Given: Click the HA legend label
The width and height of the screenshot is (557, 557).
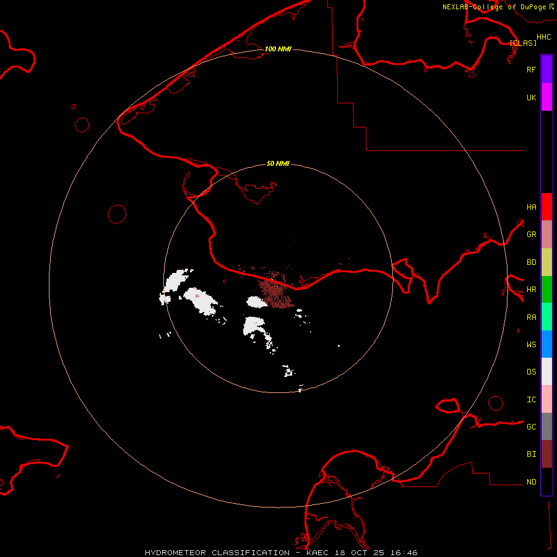Looking at the screenshot, I should tap(531, 207).
